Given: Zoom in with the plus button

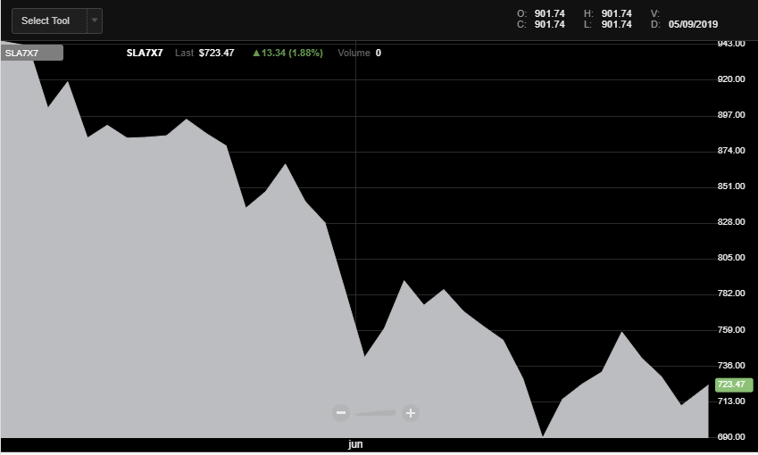Looking at the screenshot, I should [x=411, y=413].
